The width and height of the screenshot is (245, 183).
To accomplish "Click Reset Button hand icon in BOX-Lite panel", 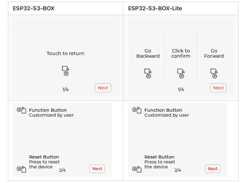I will (137, 169).
